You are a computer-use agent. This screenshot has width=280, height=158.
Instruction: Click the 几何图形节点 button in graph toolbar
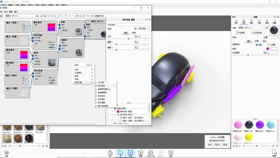click(x=98, y=16)
